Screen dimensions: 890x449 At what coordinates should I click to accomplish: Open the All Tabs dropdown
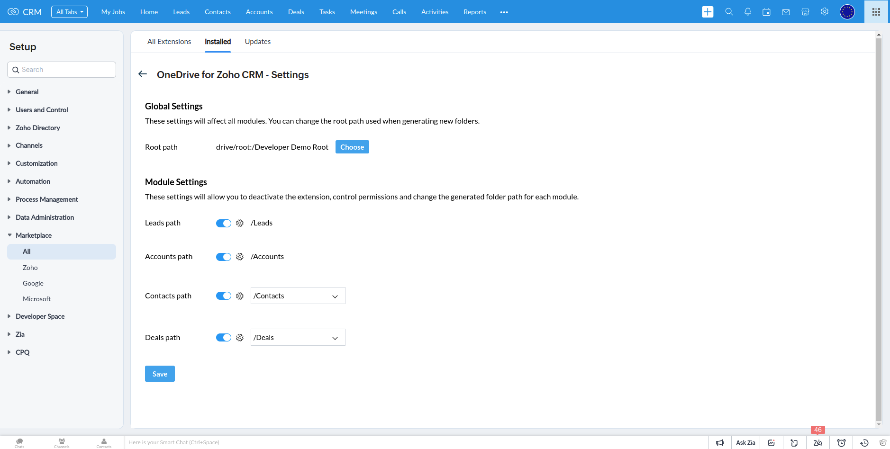coord(69,12)
